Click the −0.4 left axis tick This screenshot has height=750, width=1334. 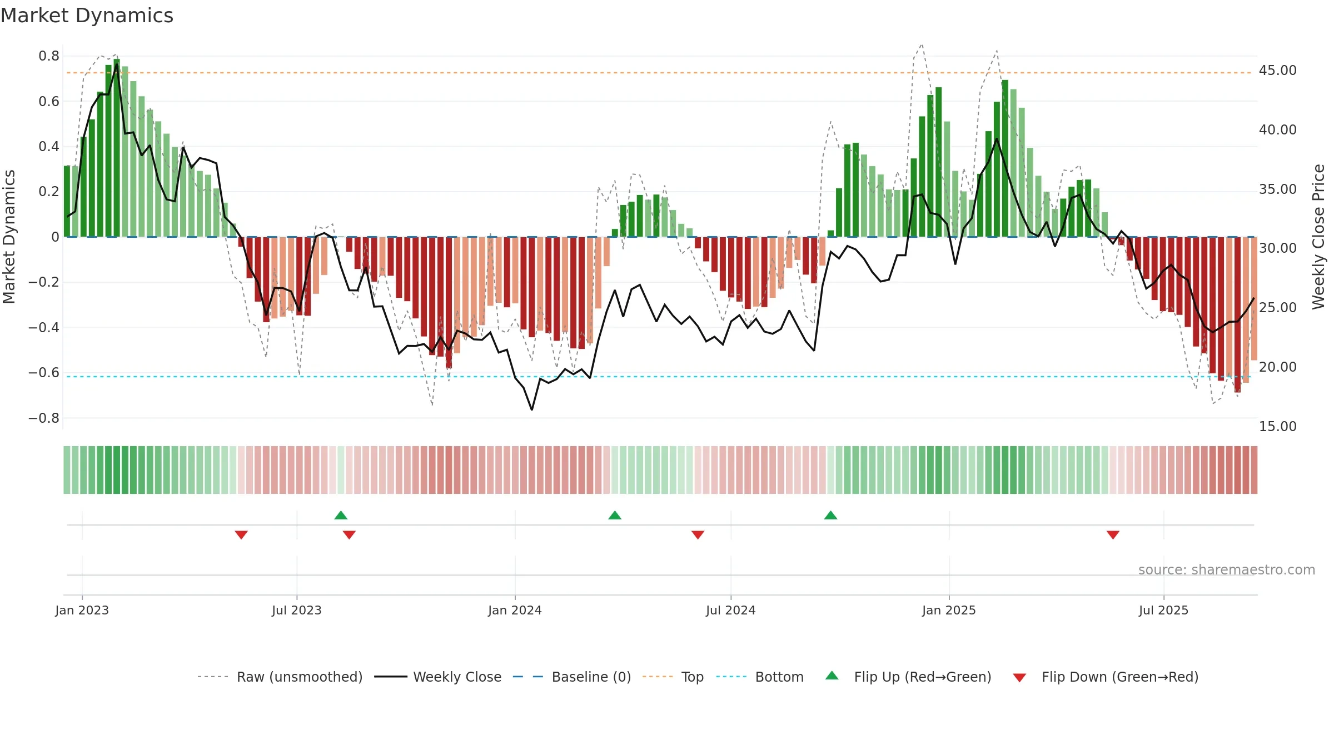(x=44, y=328)
